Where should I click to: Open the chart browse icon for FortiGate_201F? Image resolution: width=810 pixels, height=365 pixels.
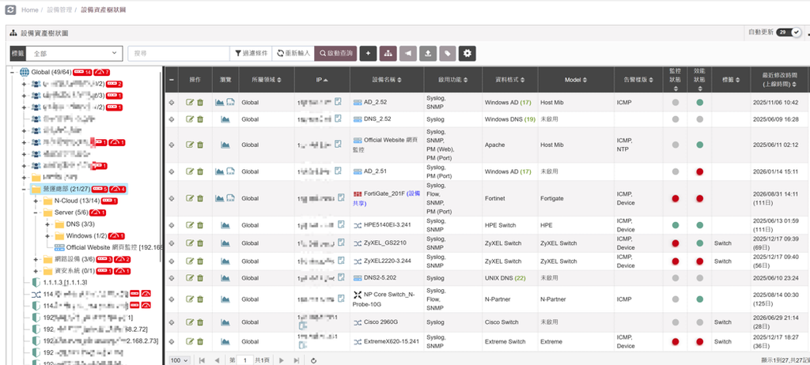220,198
